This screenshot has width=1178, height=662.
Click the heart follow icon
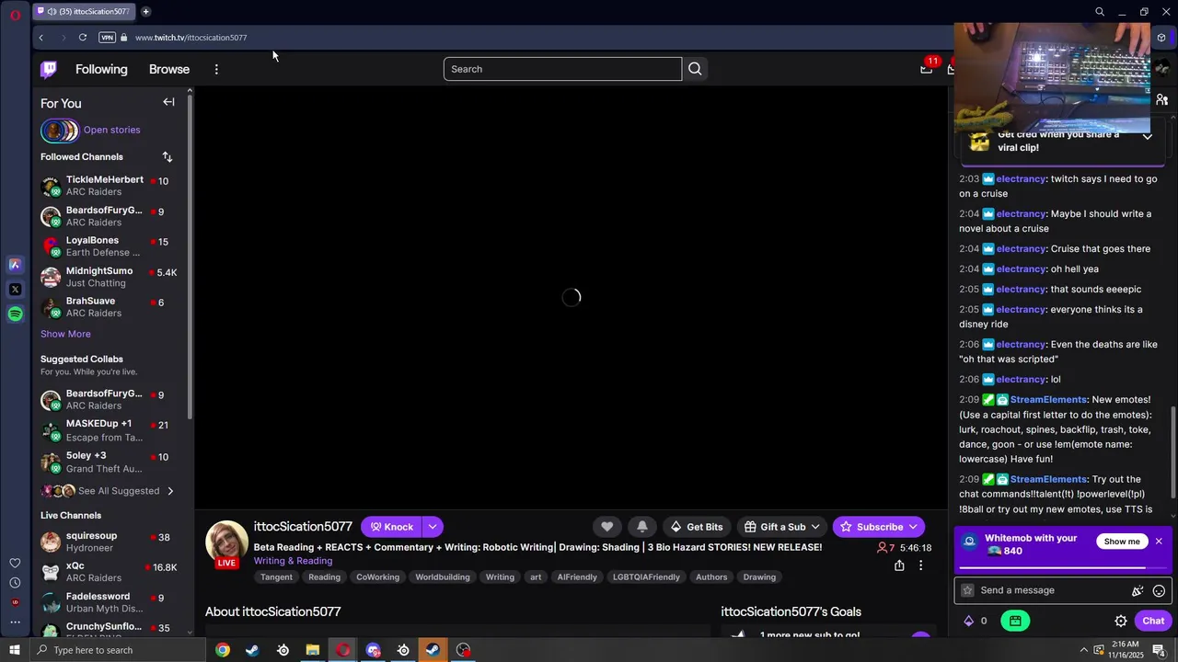pos(607,527)
